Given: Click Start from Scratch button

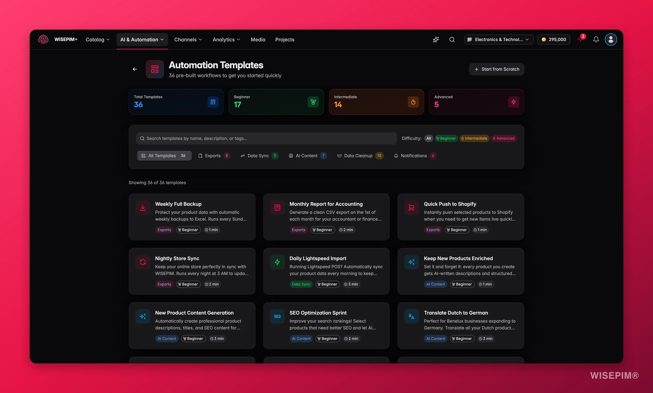Looking at the screenshot, I should 497,69.
